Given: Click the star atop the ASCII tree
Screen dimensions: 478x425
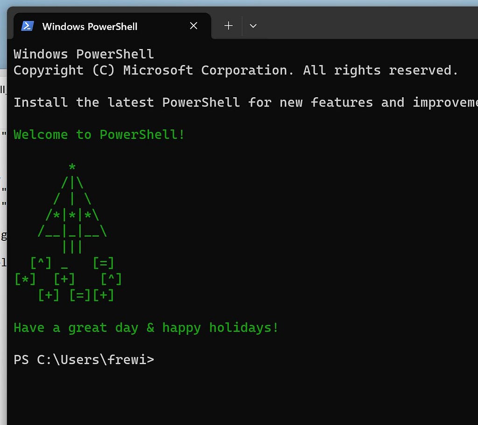Looking at the screenshot, I should coord(72,167).
